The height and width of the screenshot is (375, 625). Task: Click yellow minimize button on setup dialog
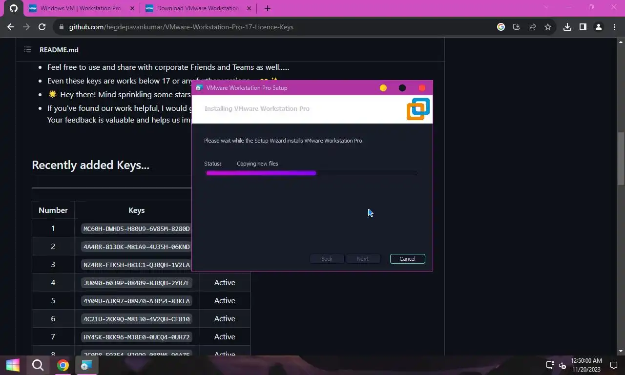click(383, 88)
